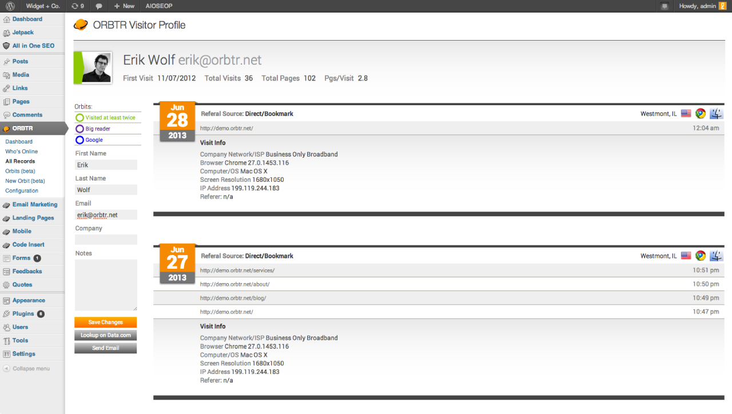732x414 pixels.
Task: Click the Erik Wolf profile photo thumbnail
Action: click(x=96, y=68)
